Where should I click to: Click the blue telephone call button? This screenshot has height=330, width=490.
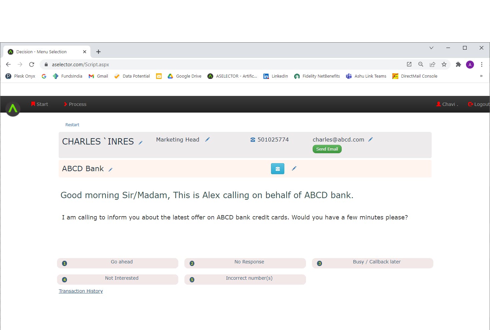278,169
